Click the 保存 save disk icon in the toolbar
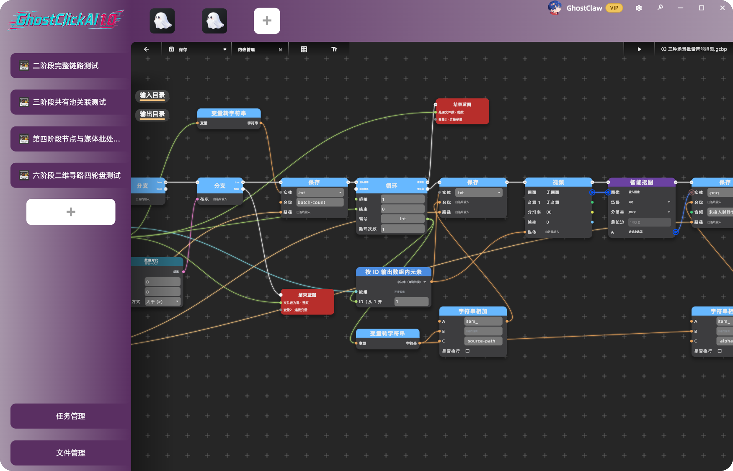The image size is (733, 471). pyautogui.click(x=171, y=49)
